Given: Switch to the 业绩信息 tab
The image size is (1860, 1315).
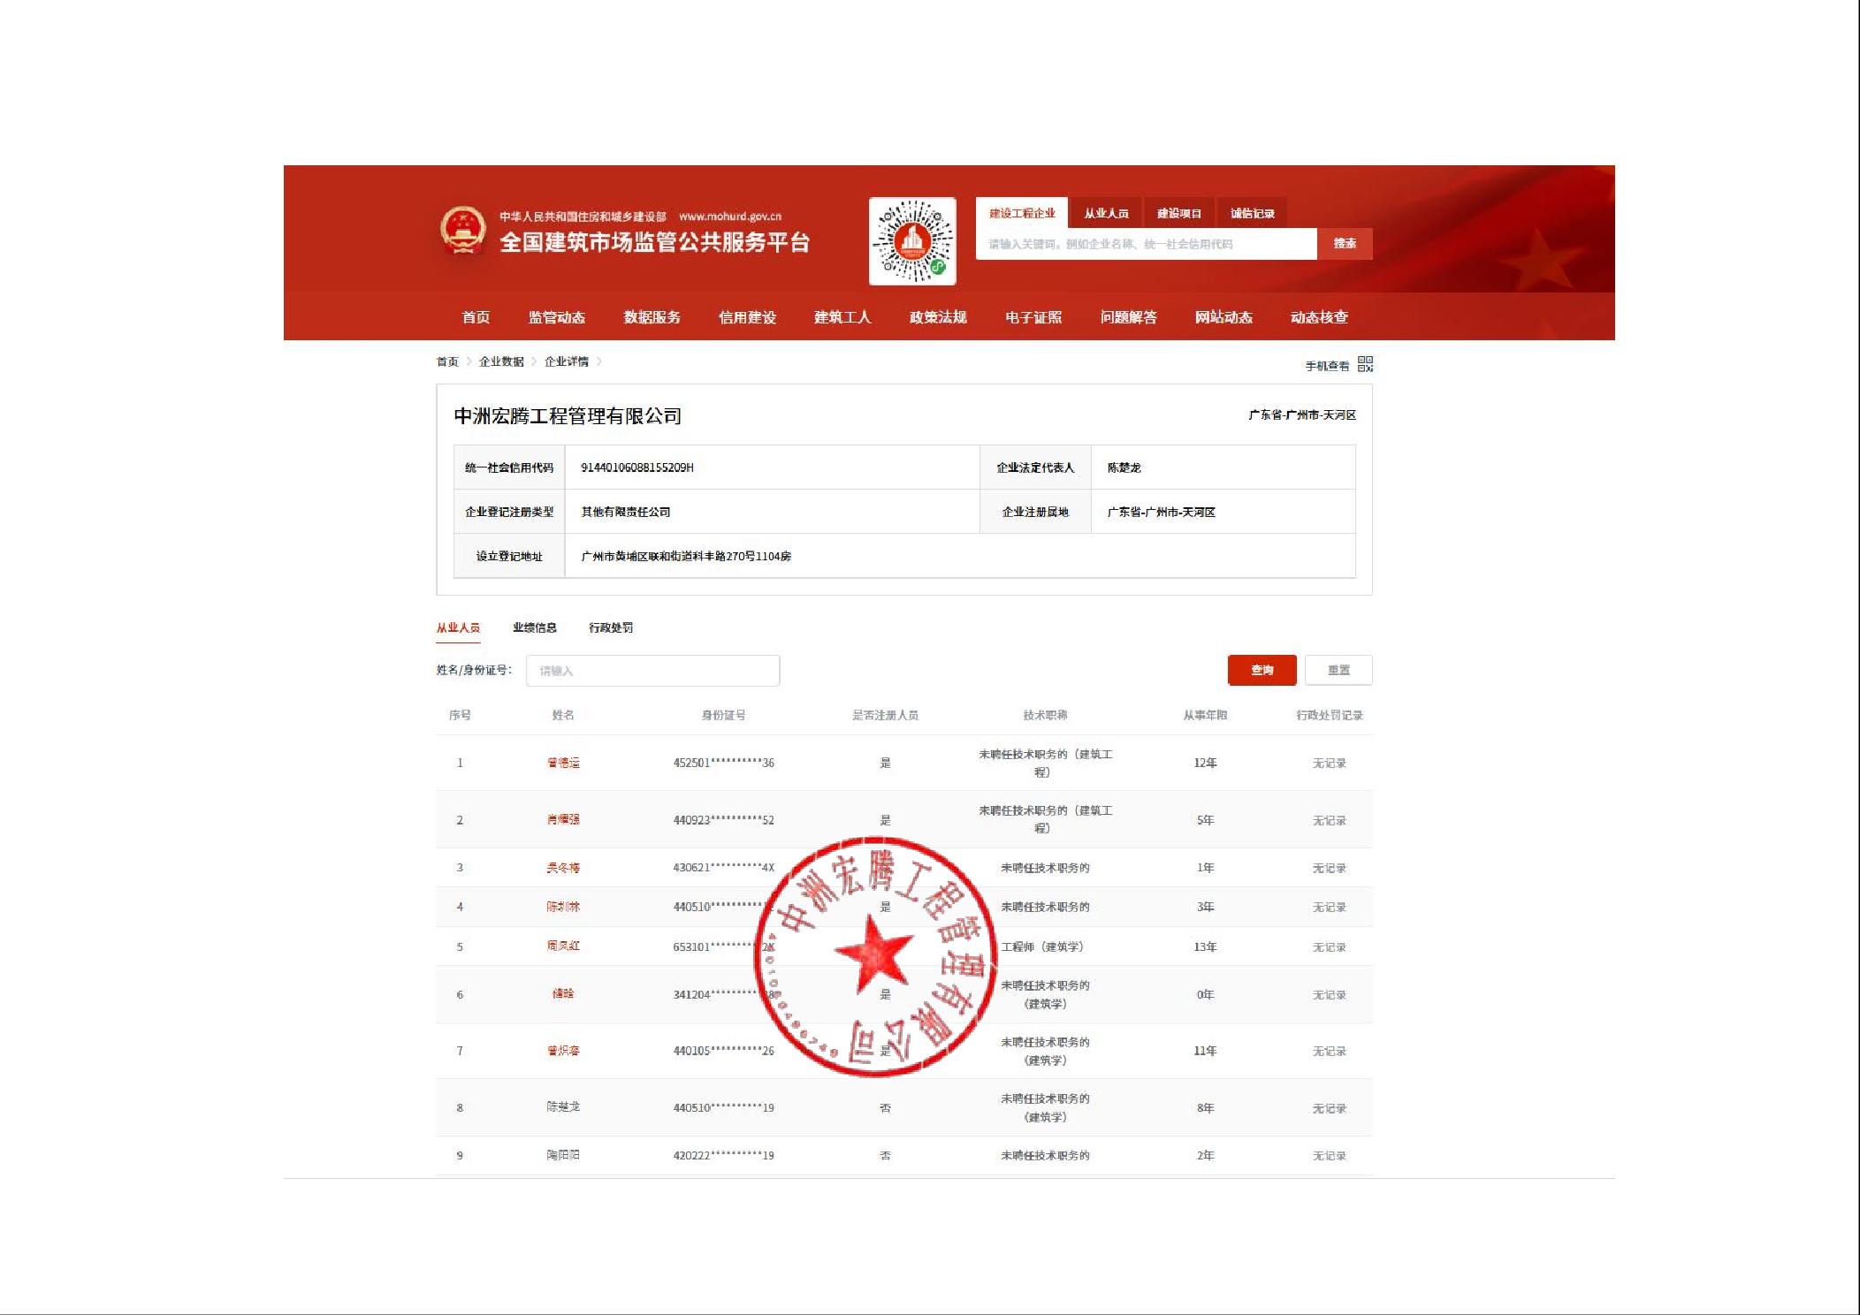Looking at the screenshot, I should click(534, 627).
